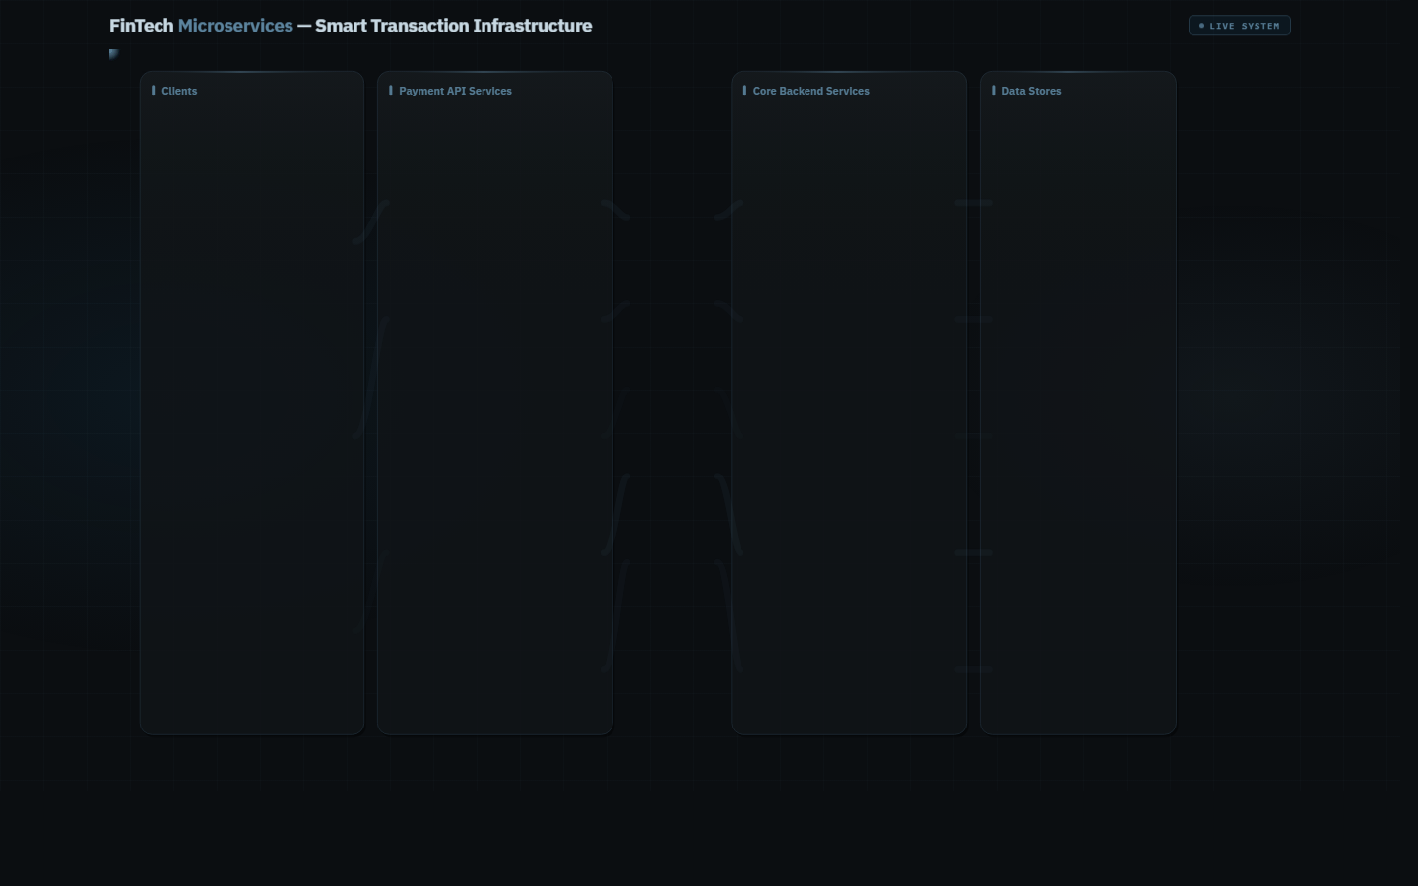Click the accent bar beside Clients header

pos(153,91)
